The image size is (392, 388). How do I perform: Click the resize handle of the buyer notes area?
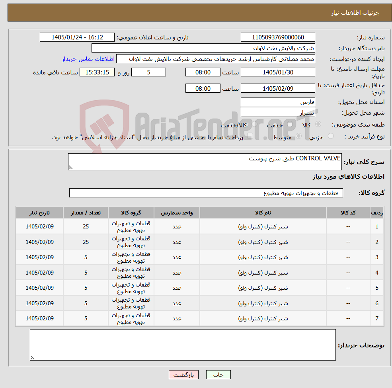coord(32,358)
